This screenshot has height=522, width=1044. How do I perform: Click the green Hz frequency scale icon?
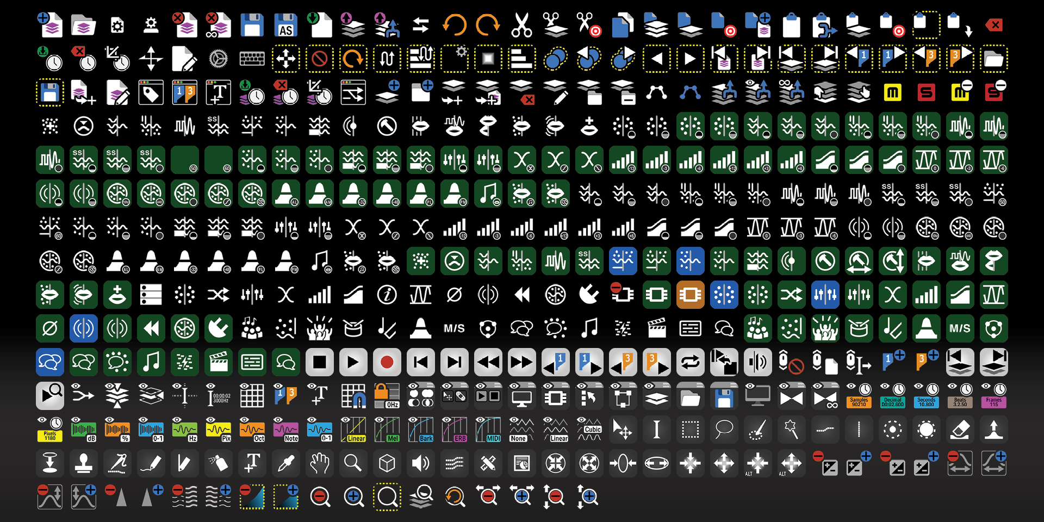coord(185,430)
